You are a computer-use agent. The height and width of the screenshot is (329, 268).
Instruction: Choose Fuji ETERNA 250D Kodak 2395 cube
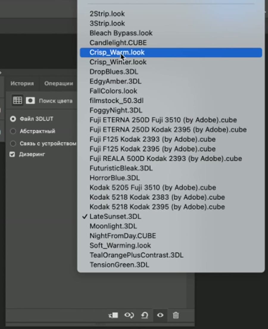tap(171, 130)
